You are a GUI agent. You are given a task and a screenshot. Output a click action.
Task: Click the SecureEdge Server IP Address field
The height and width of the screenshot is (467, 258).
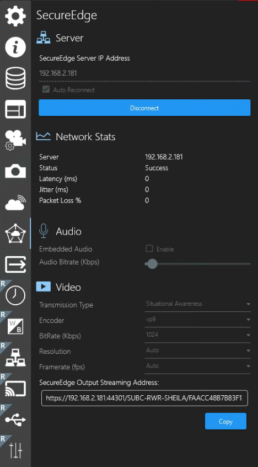click(144, 73)
